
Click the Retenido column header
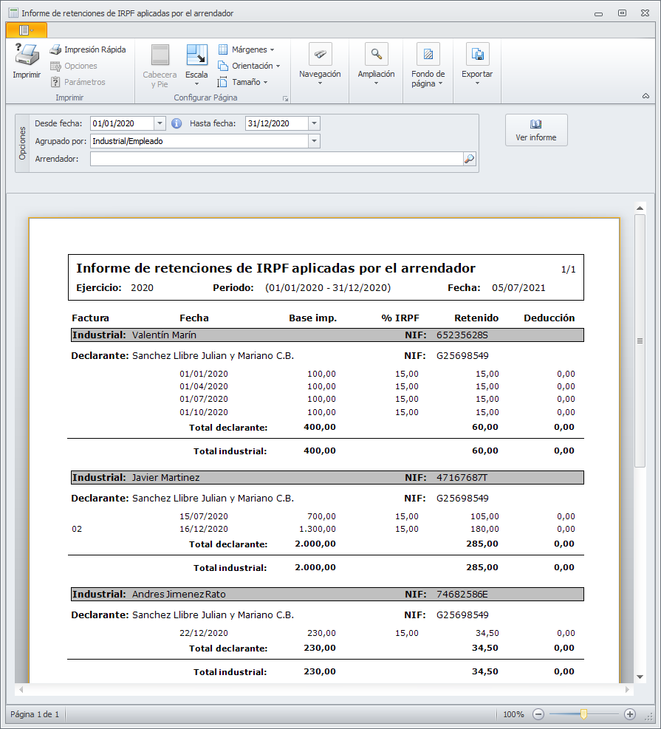tap(476, 318)
